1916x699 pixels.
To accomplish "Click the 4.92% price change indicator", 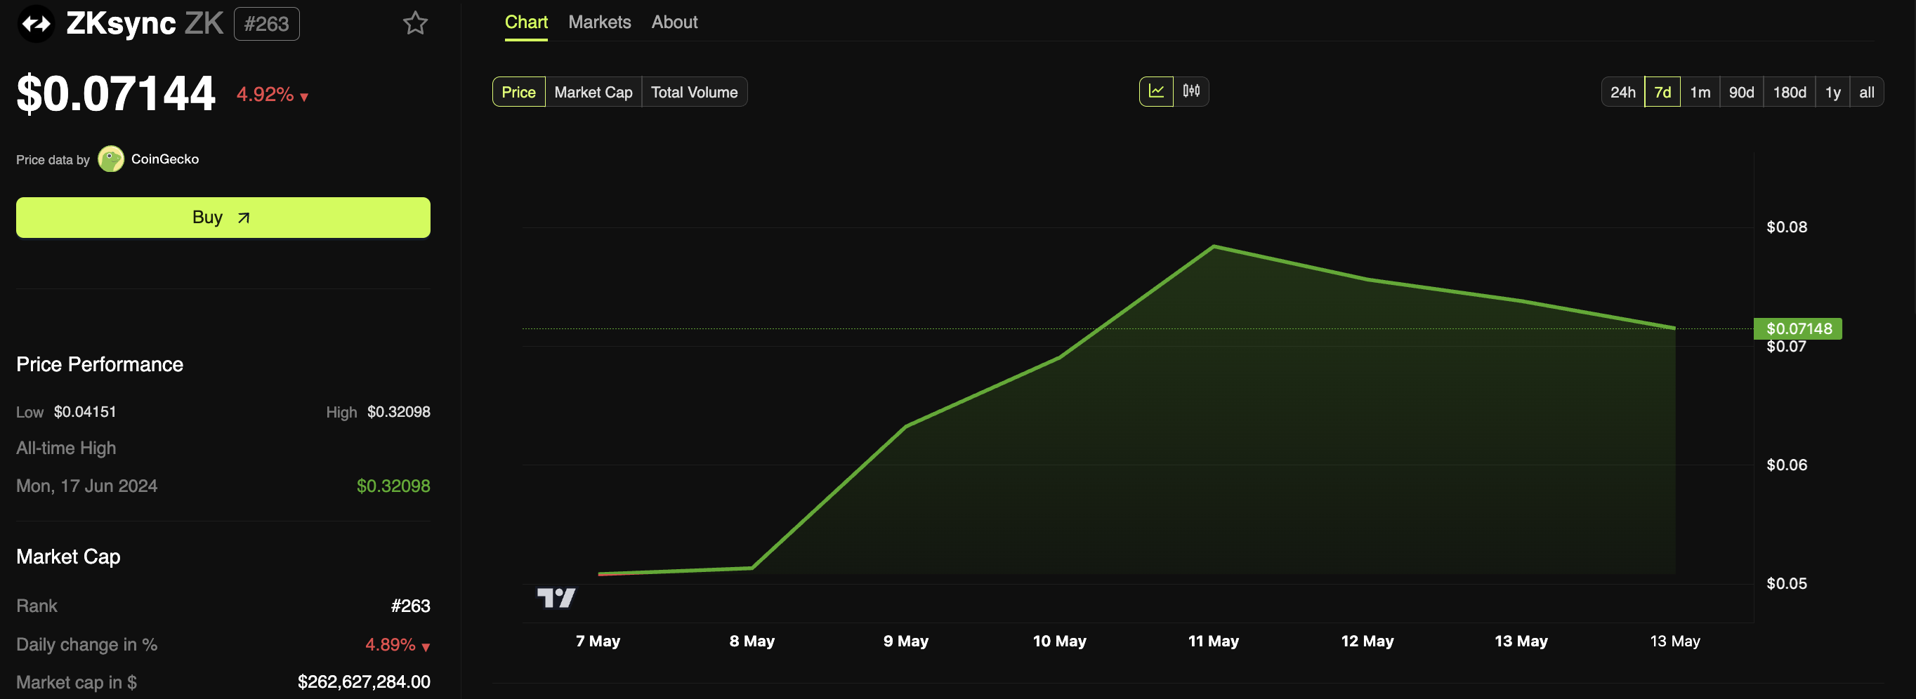I will 273,94.
